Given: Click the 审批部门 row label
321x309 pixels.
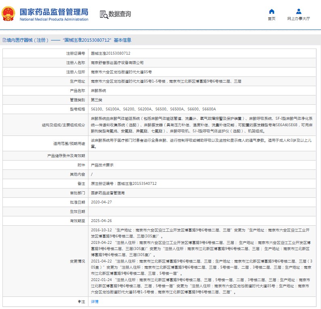Looking at the screenshot, I should pos(78,193).
